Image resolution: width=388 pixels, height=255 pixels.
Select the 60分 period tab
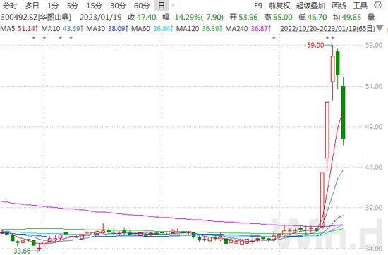tap(142, 6)
